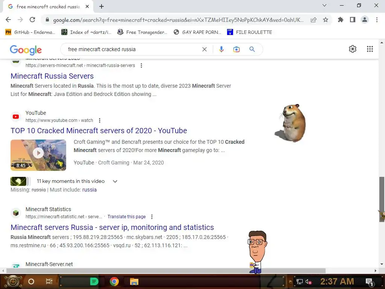Toggle the browser side panel

pos(353,20)
